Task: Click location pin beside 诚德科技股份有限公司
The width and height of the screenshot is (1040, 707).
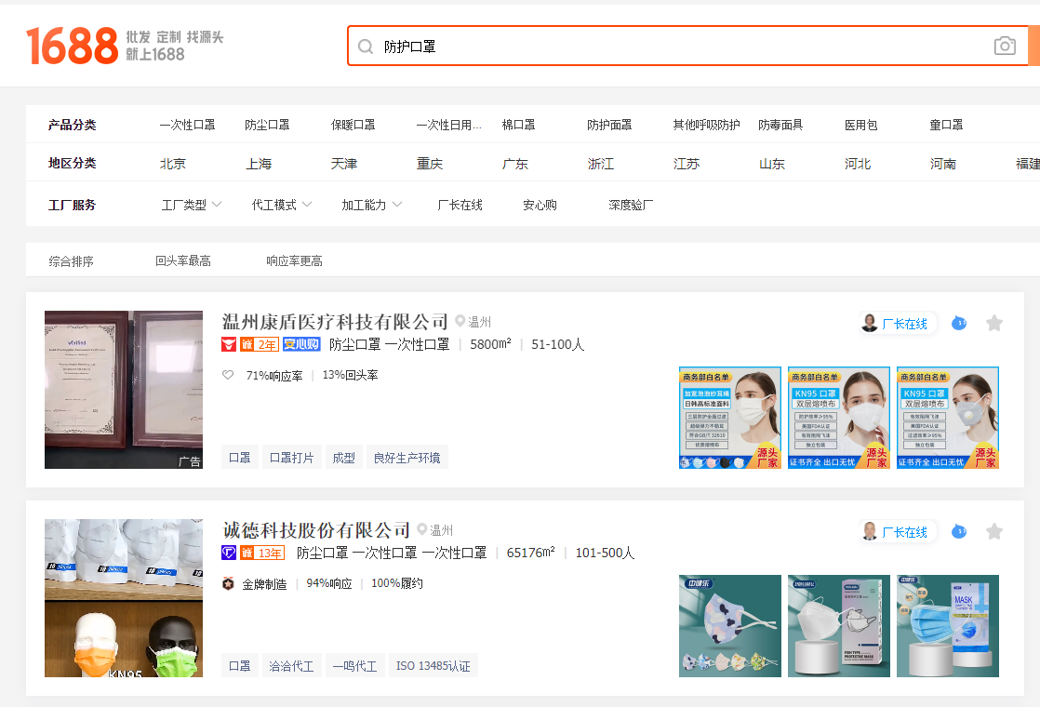Action: point(422,530)
